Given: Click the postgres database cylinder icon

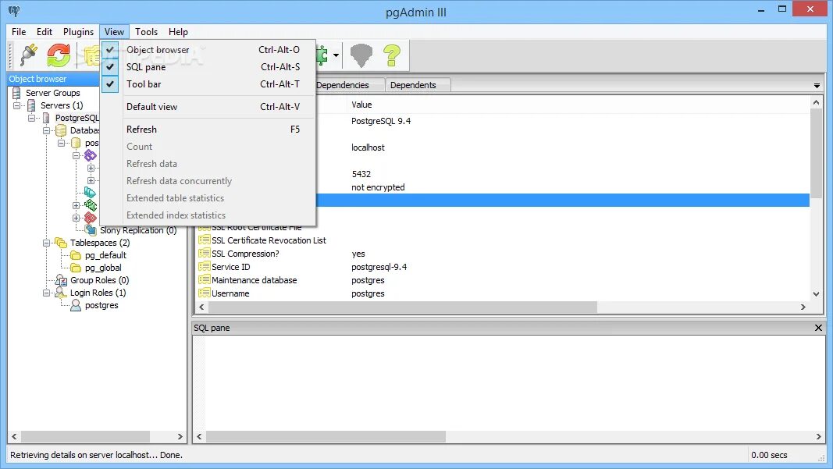Looking at the screenshot, I should pyautogui.click(x=76, y=143).
